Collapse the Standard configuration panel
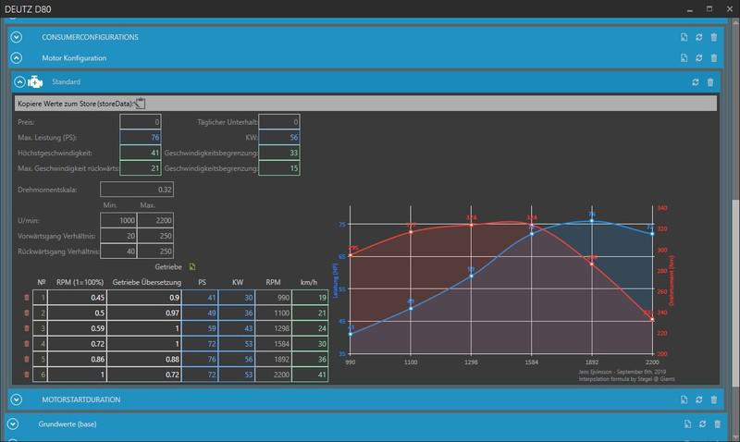This screenshot has width=740, height=442. 18,82
